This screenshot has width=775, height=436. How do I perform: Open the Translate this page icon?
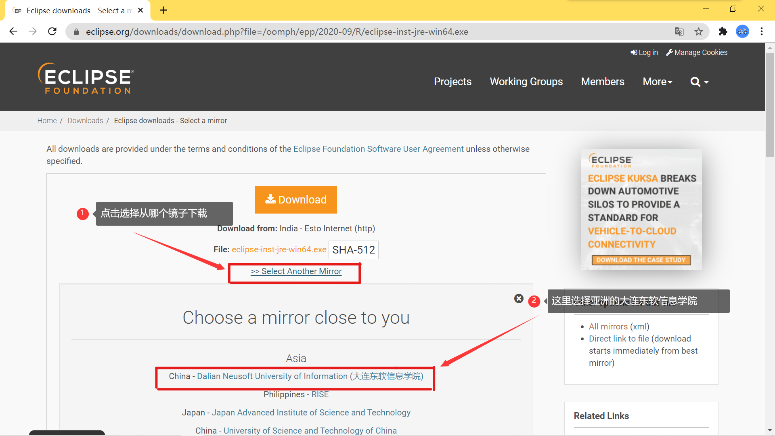[x=679, y=31]
